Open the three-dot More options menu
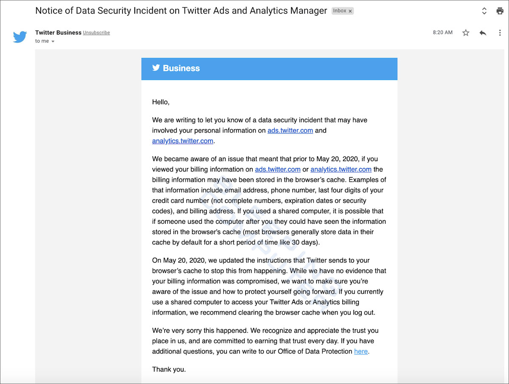Viewport: 509px width, 384px height. click(500, 33)
